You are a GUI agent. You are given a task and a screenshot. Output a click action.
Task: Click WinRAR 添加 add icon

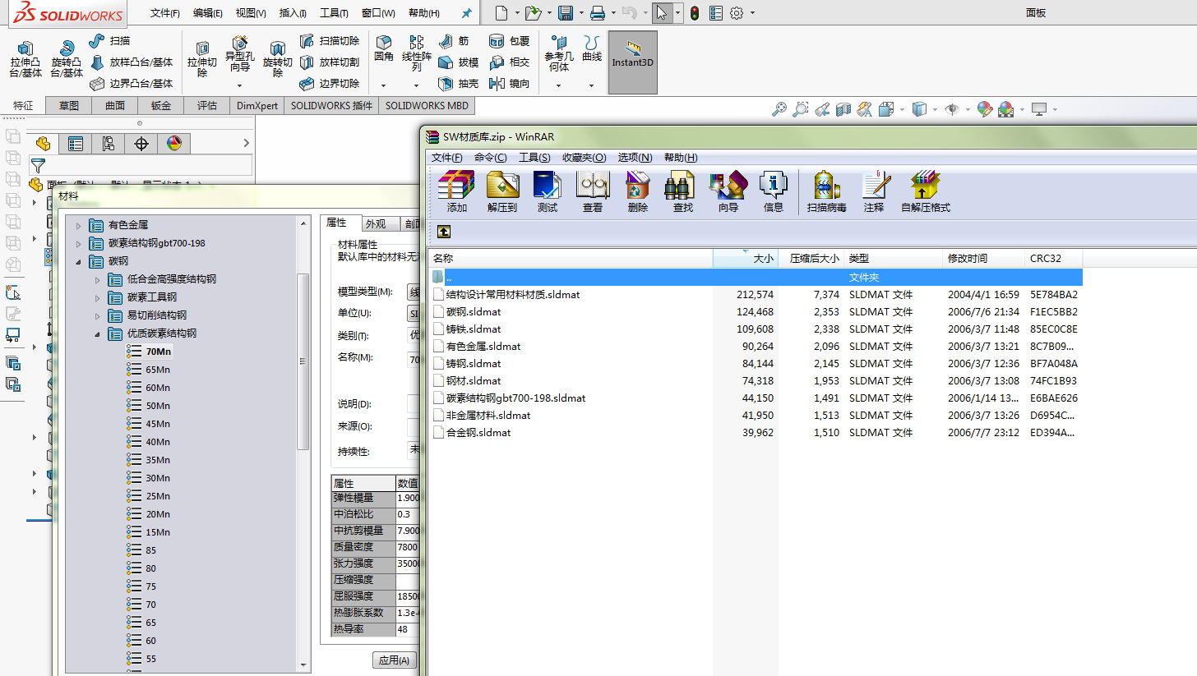pos(457,192)
